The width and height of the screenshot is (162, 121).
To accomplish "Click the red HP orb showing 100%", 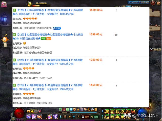I will point(19,113).
